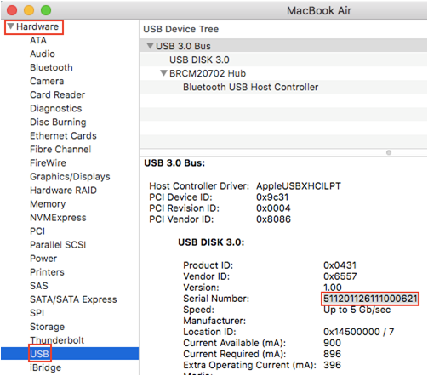
Task: Collapse the Hardware section triangle
Action: [11, 26]
